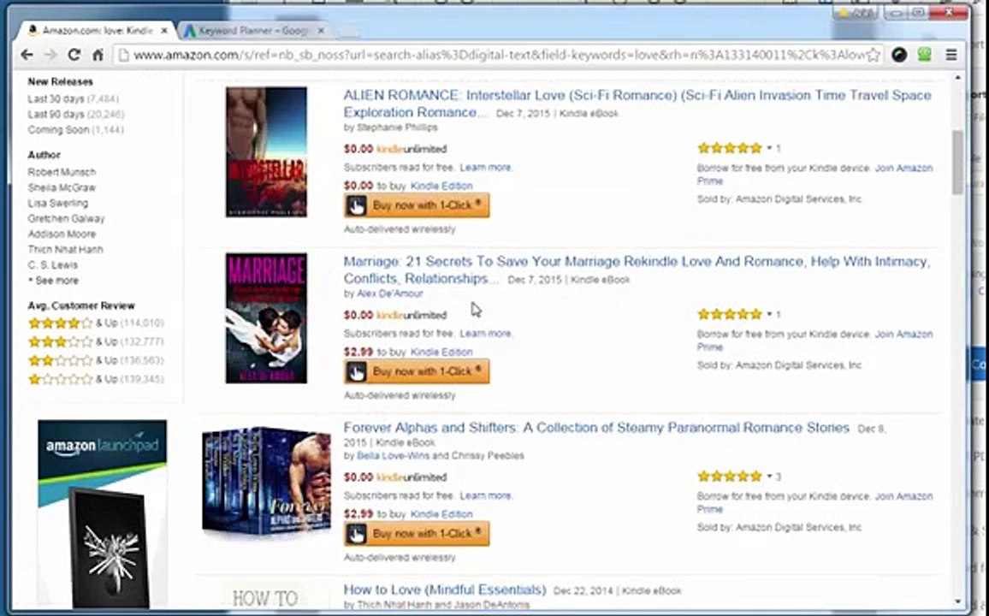Filter by 2 stars & Up reviews

pos(96,361)
